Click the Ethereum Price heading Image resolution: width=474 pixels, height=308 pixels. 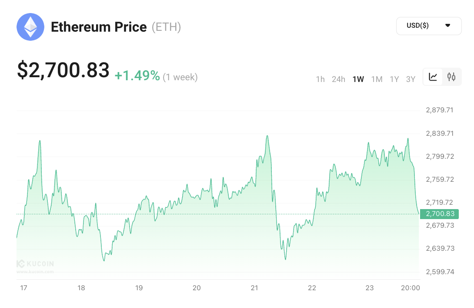pos(99,27)
